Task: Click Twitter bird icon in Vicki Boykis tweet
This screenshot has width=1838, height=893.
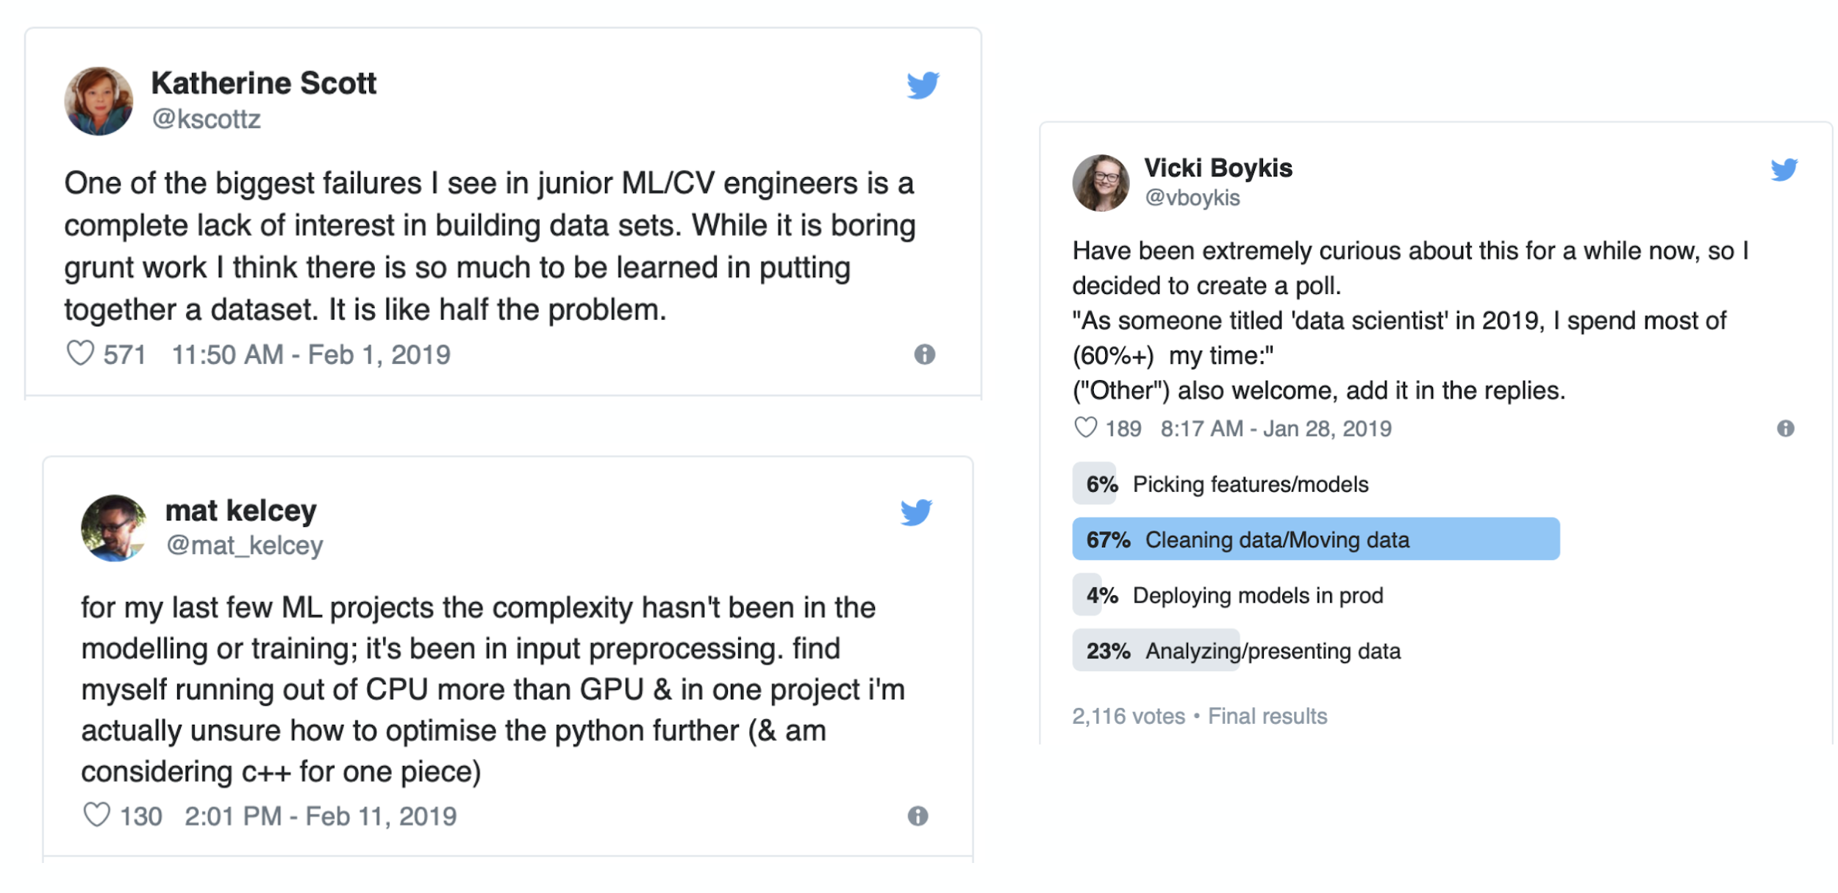Action: (1783, 169)
